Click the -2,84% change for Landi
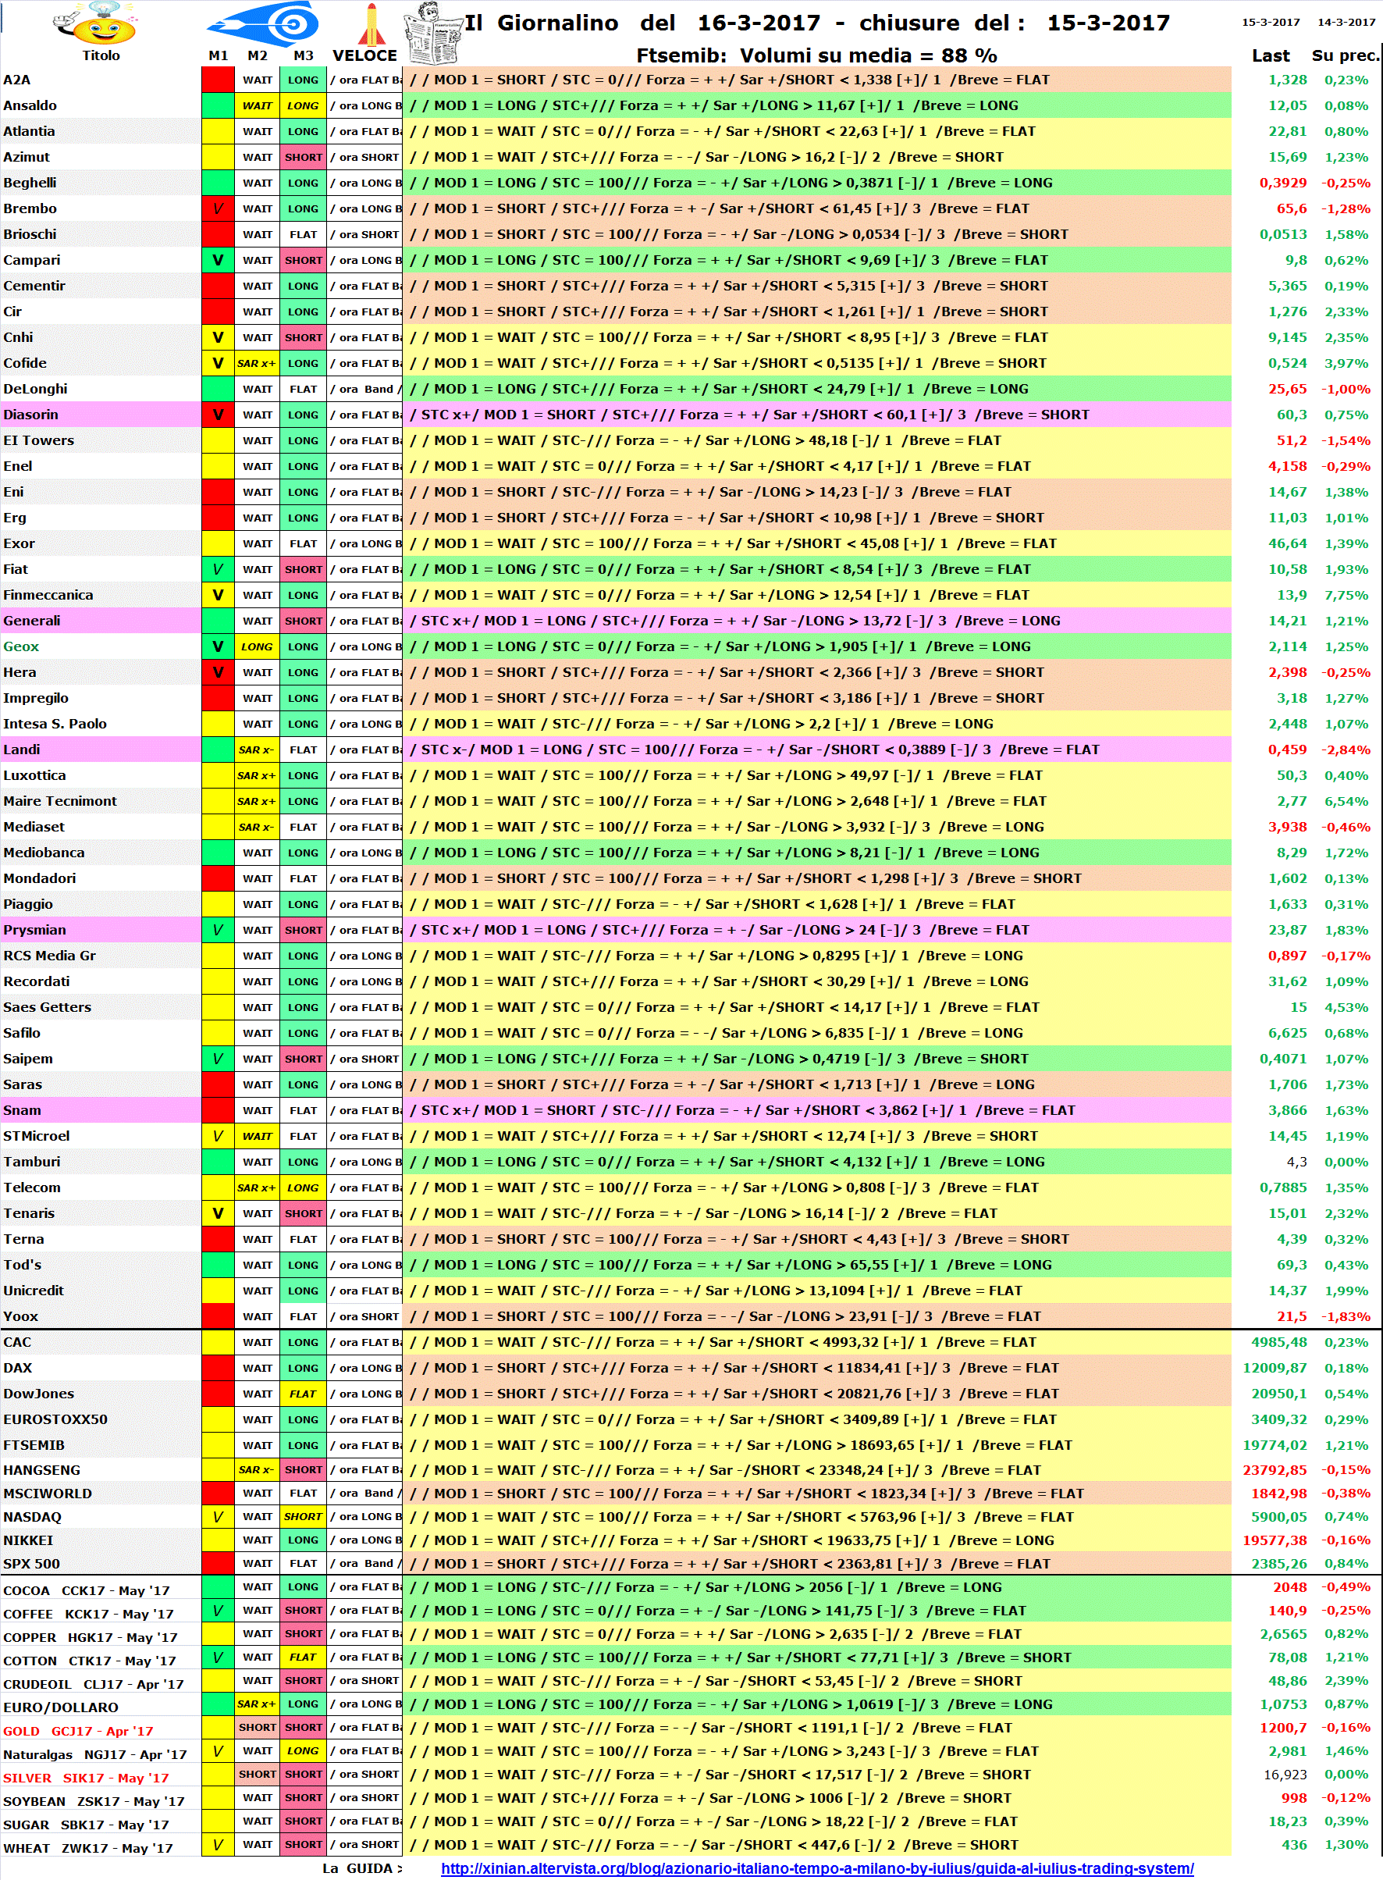Image resolution: width=1383 pixels, height=1880 pixels. (x=1346, y=750)
